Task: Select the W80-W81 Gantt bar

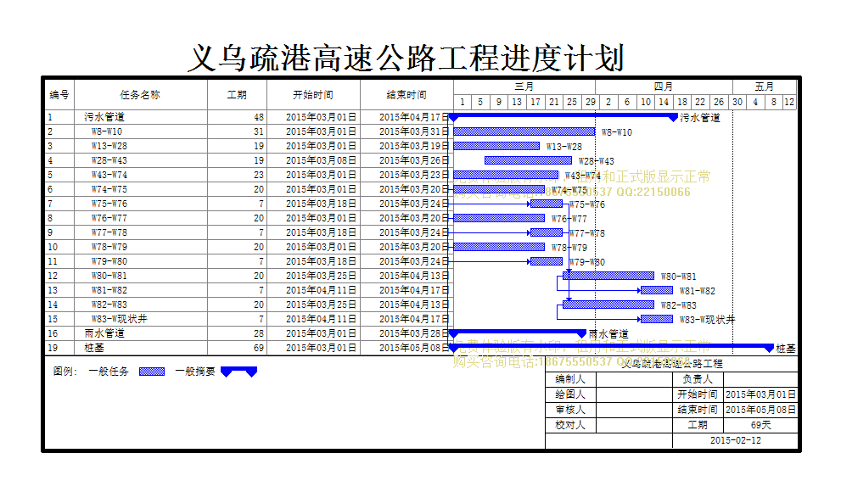Action: [608, 276]
